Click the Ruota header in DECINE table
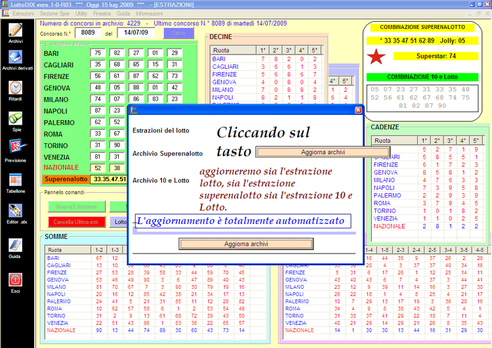Screen dimensions: 492x348 pos(233,51)
